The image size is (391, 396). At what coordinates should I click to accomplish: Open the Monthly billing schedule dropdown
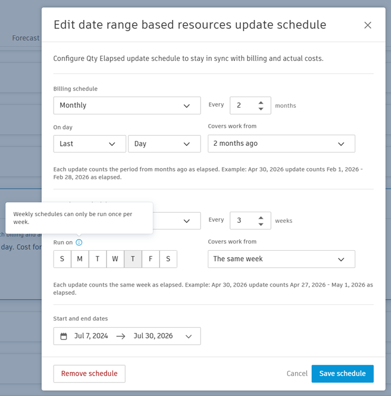(x=127, y=106)
